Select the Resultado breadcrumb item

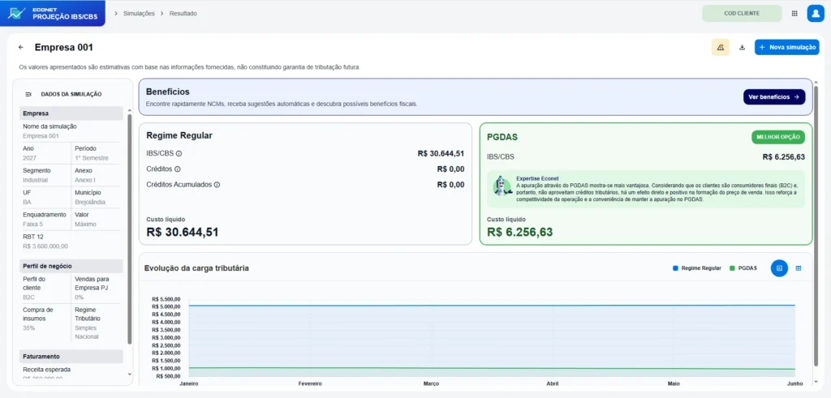click(x=183, y=13)
